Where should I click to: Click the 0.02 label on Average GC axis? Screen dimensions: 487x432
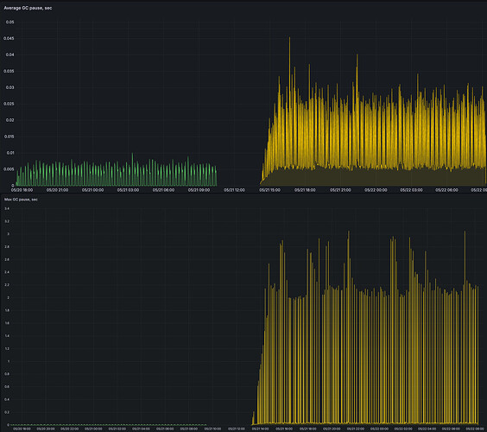[x=10, y=120]
